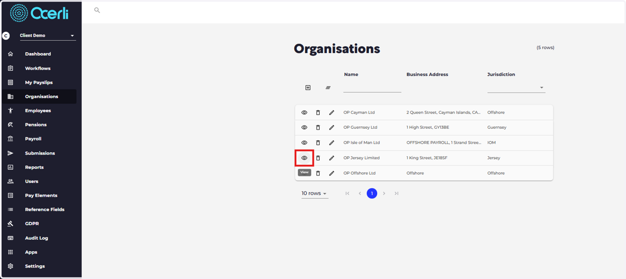Click the Client Demo avatar circle

tap(6, 36)
